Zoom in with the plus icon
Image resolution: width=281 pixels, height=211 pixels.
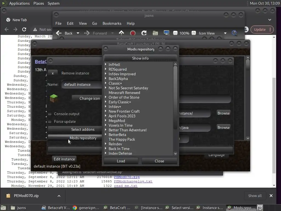pyautogui.click(x=194, y=33)
